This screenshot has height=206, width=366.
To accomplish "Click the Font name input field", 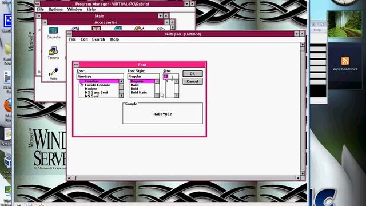I will point(100,76).
